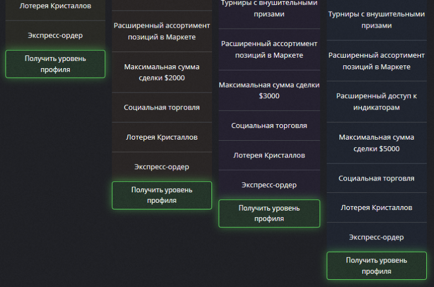Click "Социальная торговля" in the $2000 column
The image size is (434, 287).
162,107
